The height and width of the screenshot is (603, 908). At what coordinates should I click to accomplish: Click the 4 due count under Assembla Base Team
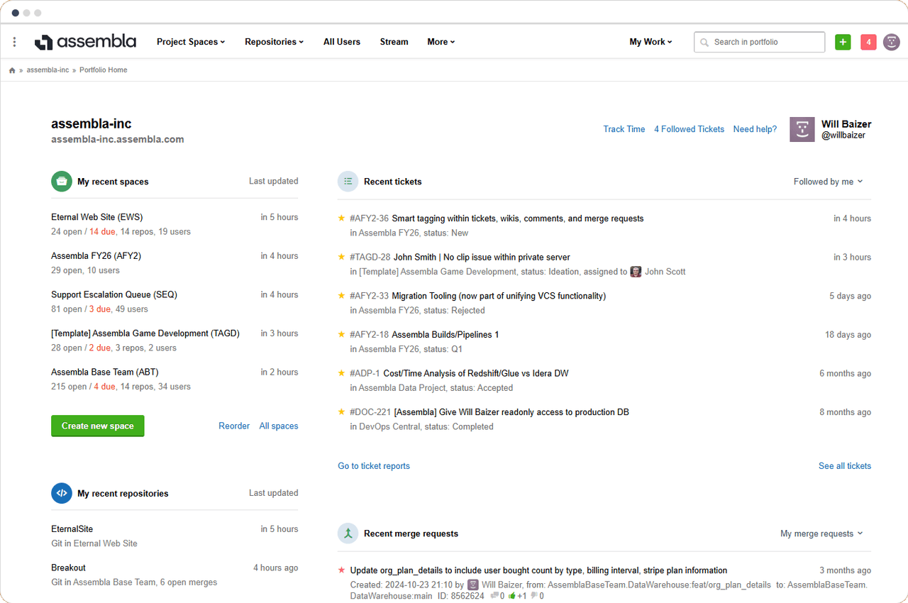(104, 387)
